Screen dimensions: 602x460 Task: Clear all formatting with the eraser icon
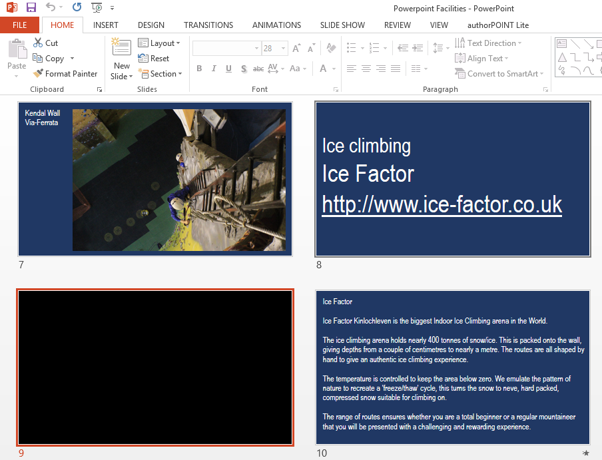(331, 48)
